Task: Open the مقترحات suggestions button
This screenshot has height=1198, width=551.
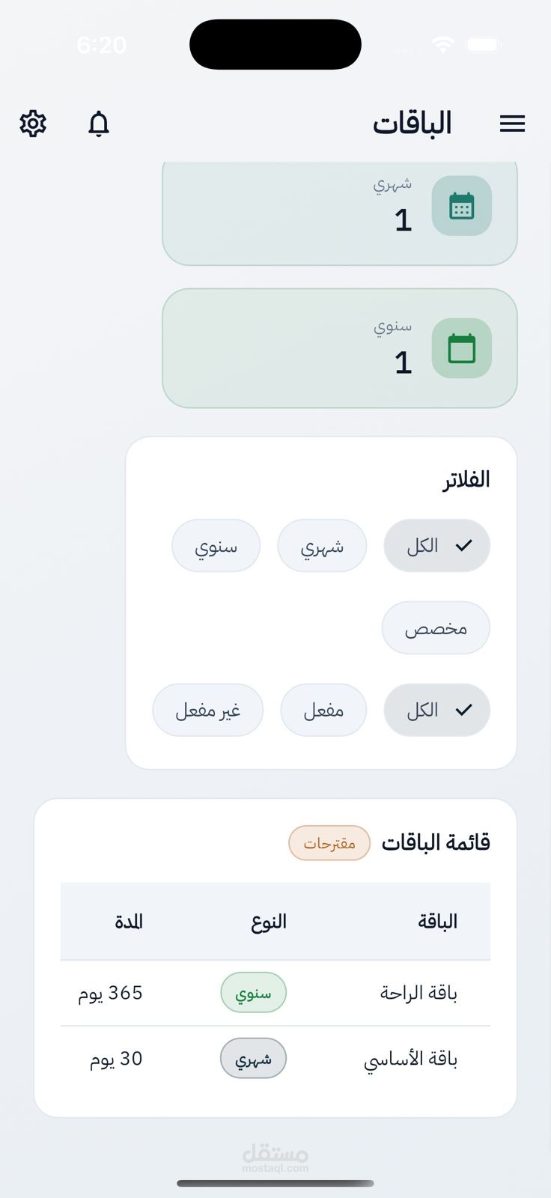Action: [329, 843]
